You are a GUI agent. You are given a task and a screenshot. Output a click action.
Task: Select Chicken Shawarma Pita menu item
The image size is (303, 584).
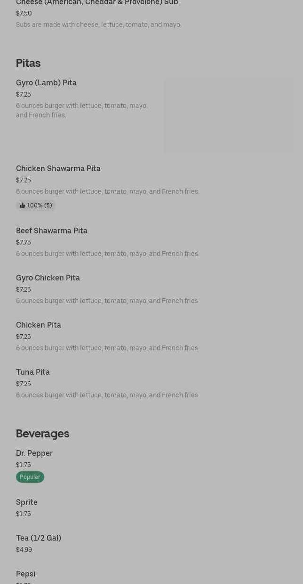(58, 169)
